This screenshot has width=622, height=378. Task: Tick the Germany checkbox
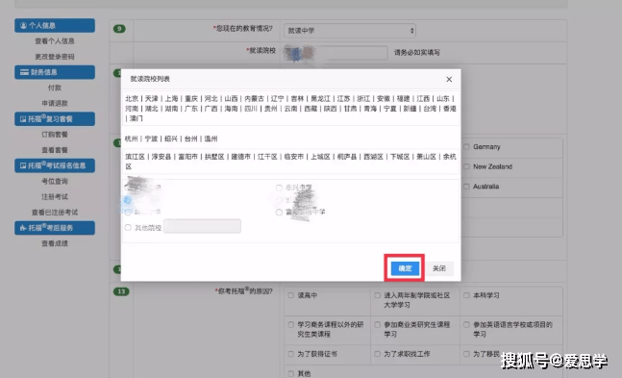click(x=466, y=147)
